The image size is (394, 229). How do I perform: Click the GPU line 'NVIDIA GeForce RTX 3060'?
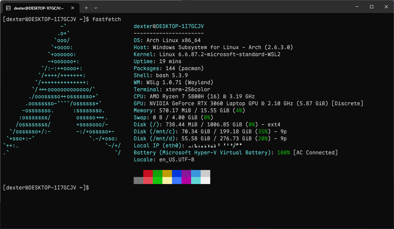click(249, 104)
